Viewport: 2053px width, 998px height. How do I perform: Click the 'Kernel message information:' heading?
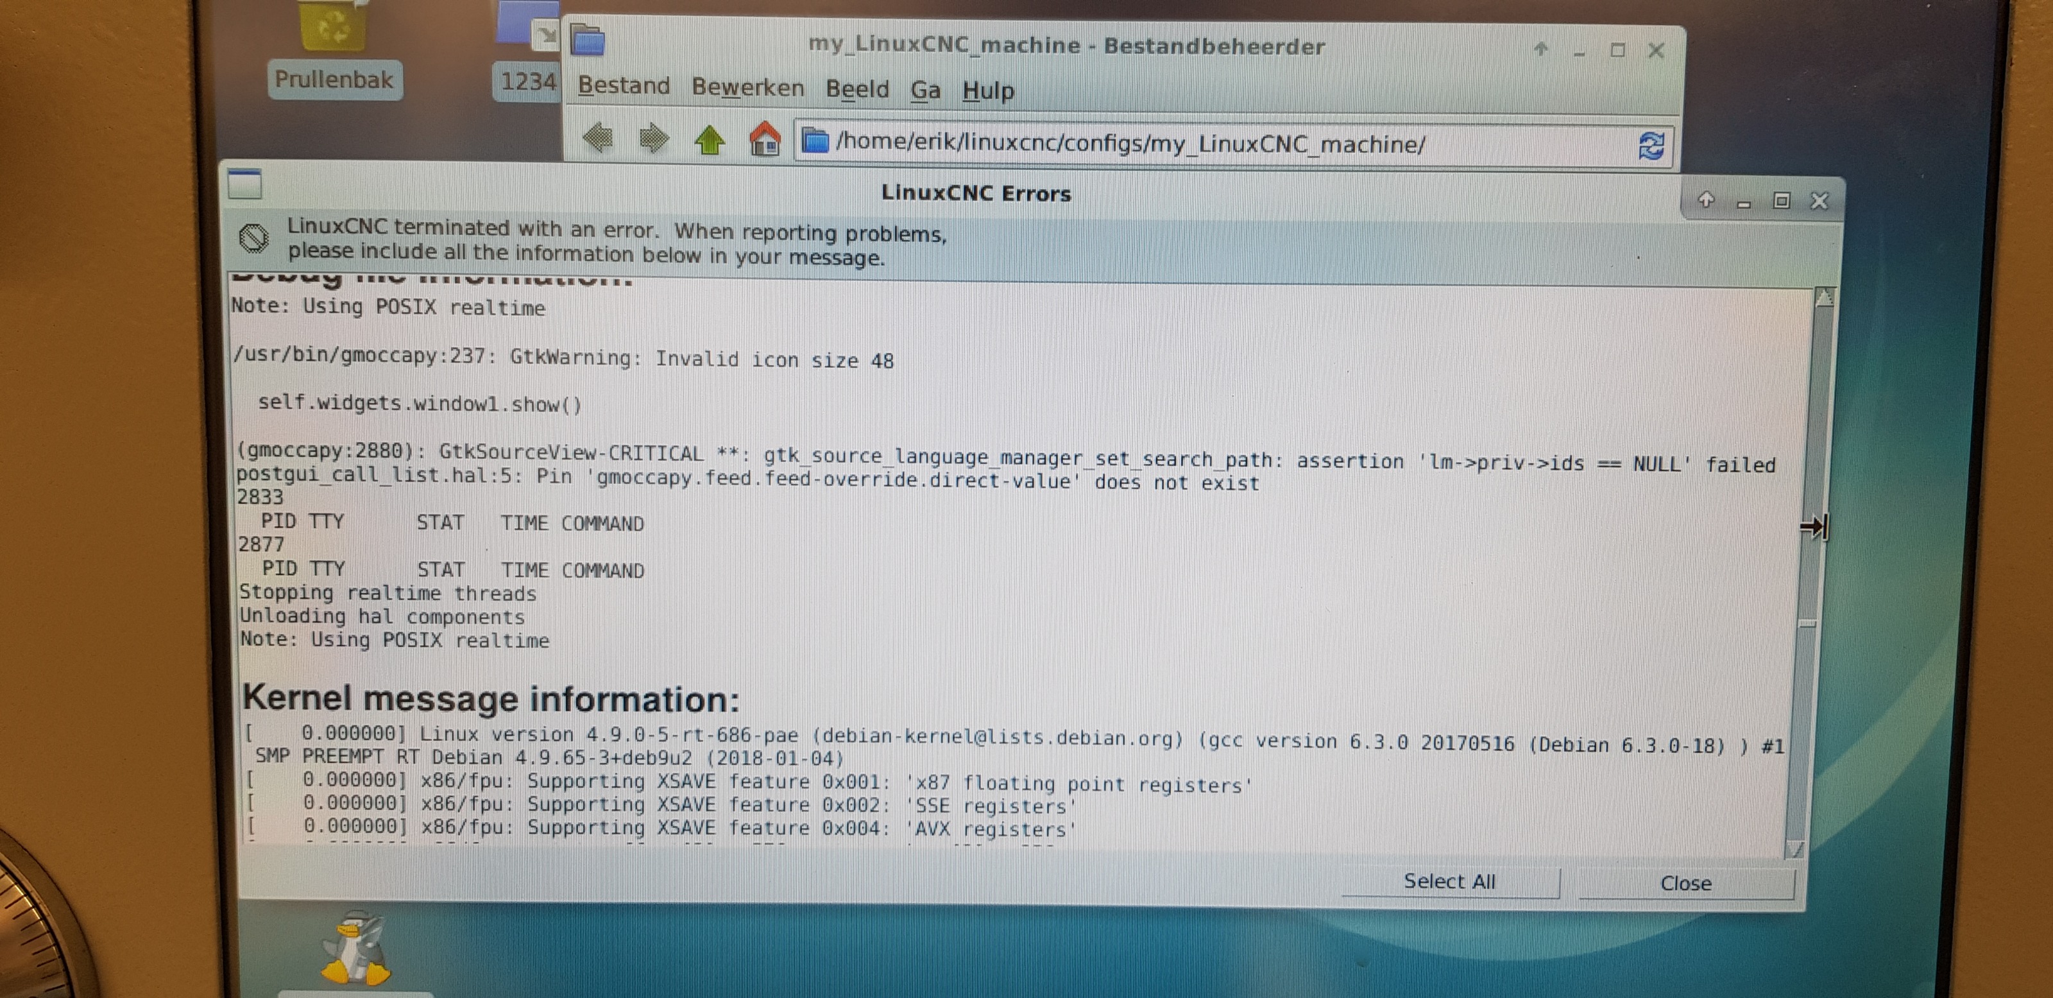491,698
